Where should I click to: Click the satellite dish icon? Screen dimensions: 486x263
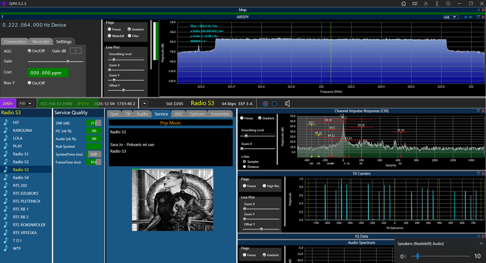(x=426, y=3)
